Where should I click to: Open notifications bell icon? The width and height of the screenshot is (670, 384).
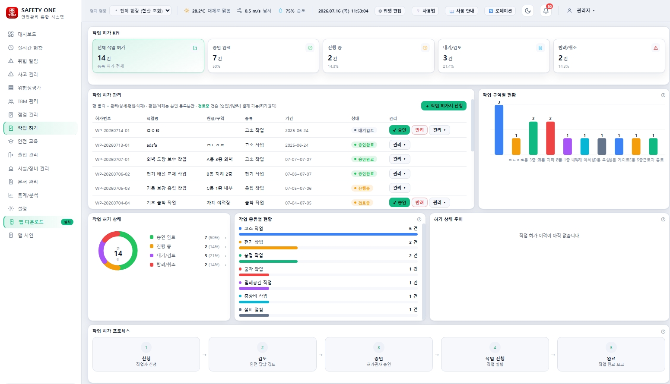(546, 11)
